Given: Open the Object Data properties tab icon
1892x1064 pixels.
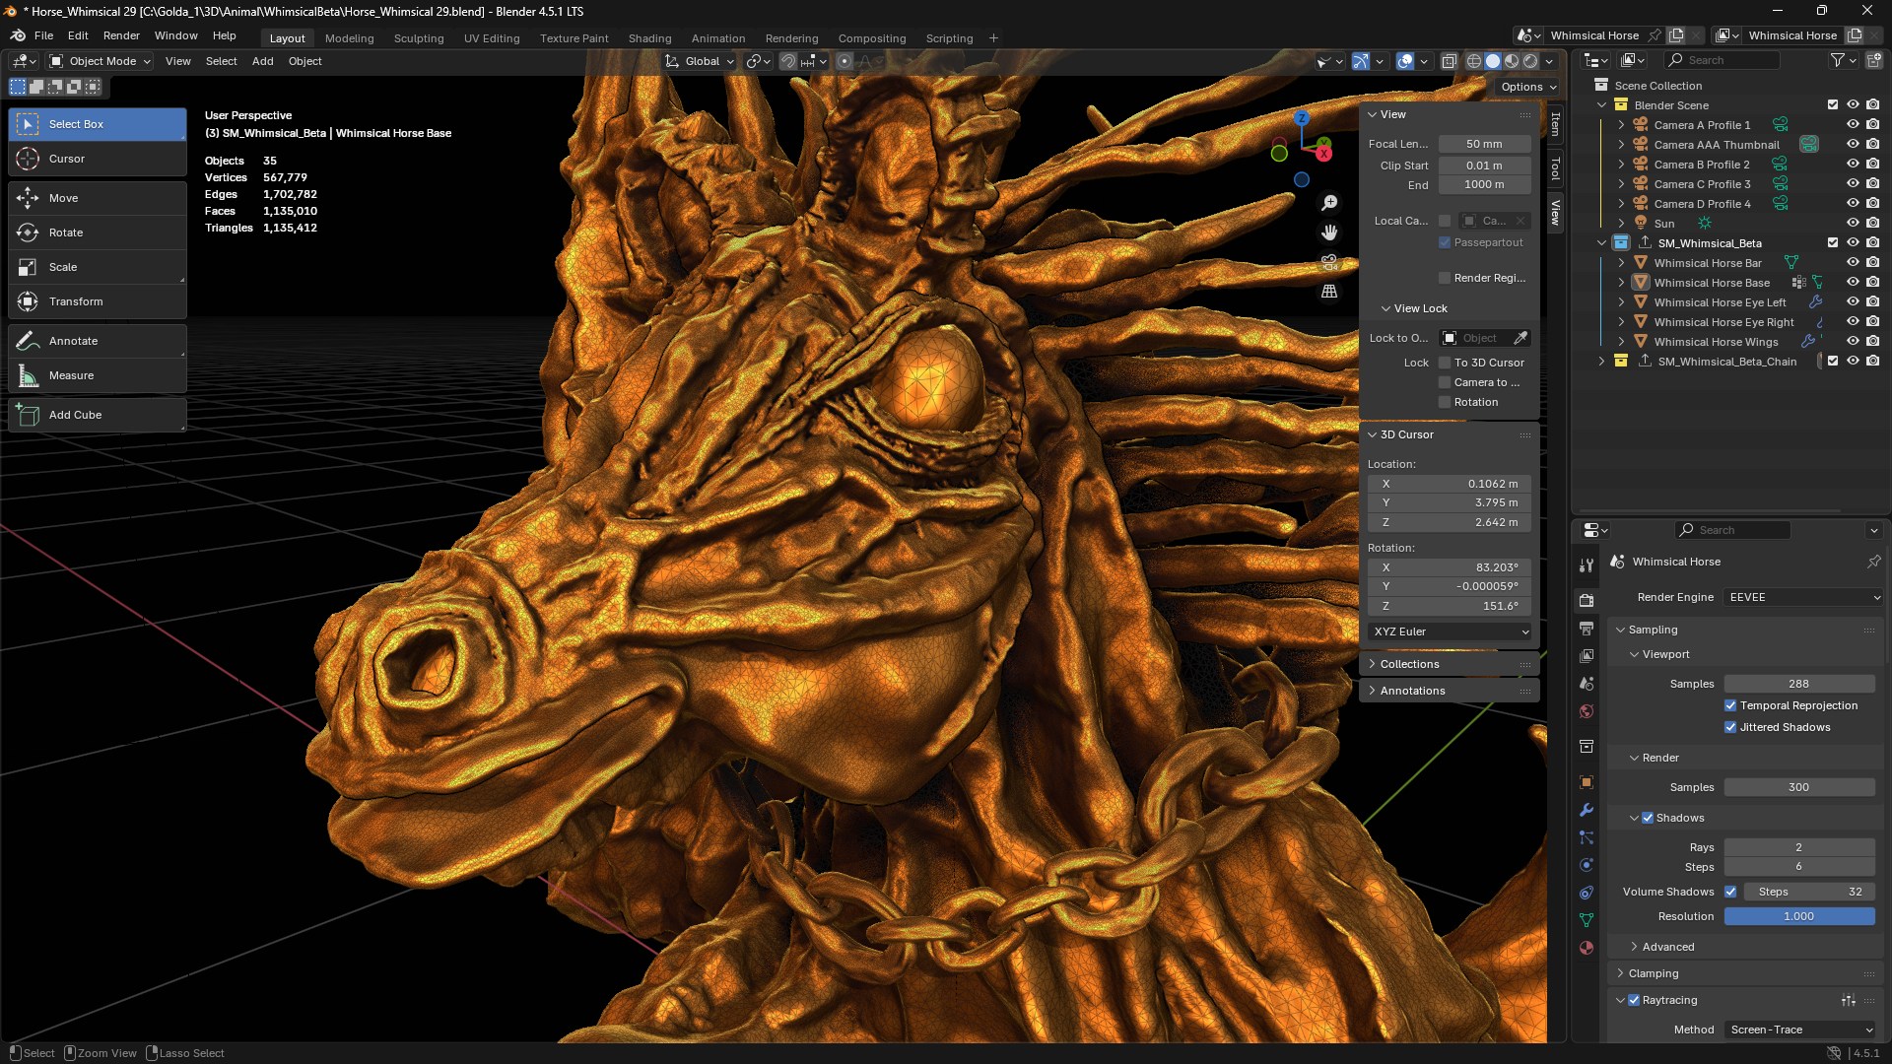Looking at the screenshot, I should tap(1587, 920).
